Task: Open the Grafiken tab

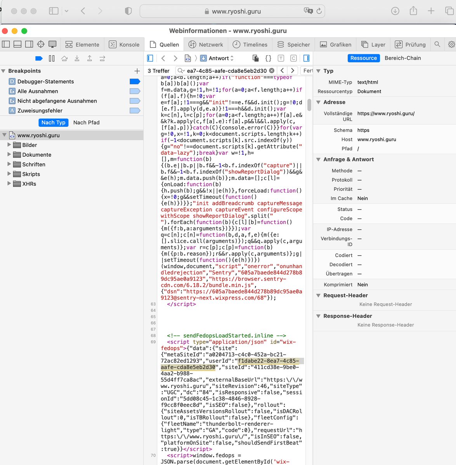Action: (x=336, y=45)
